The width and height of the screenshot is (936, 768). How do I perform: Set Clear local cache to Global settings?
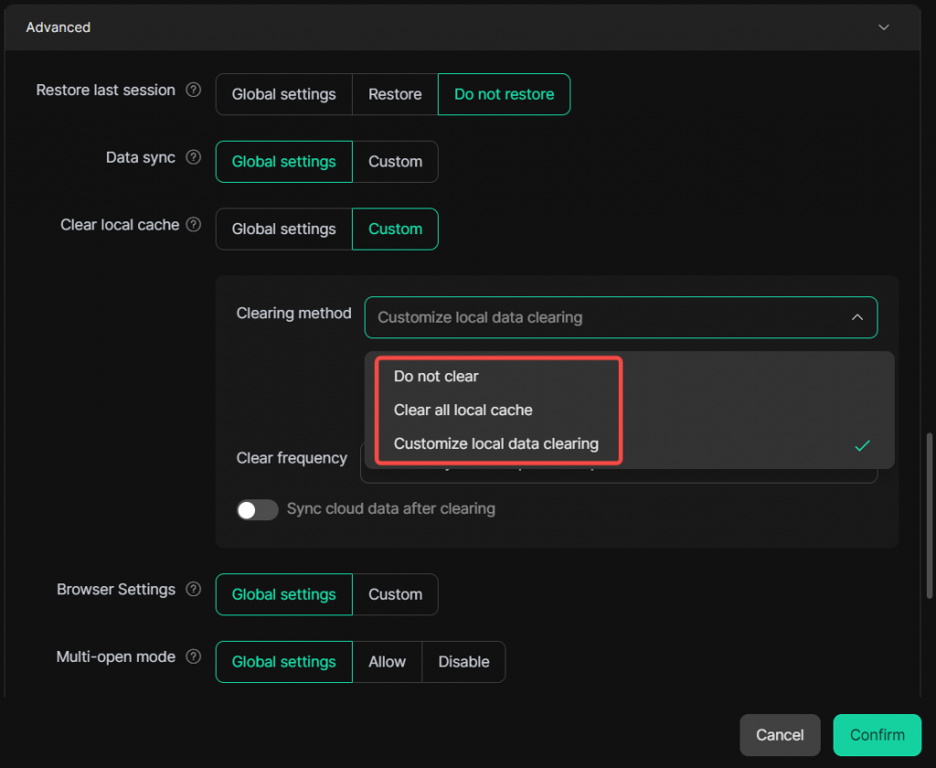coord(283,229)
